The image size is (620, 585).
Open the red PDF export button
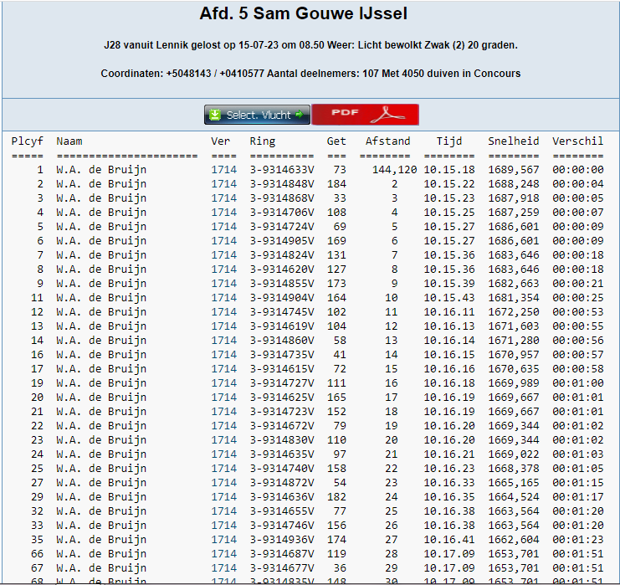[x=365, y=115]
